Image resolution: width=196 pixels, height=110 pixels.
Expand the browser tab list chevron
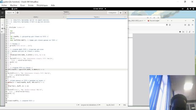click(186, 21)
